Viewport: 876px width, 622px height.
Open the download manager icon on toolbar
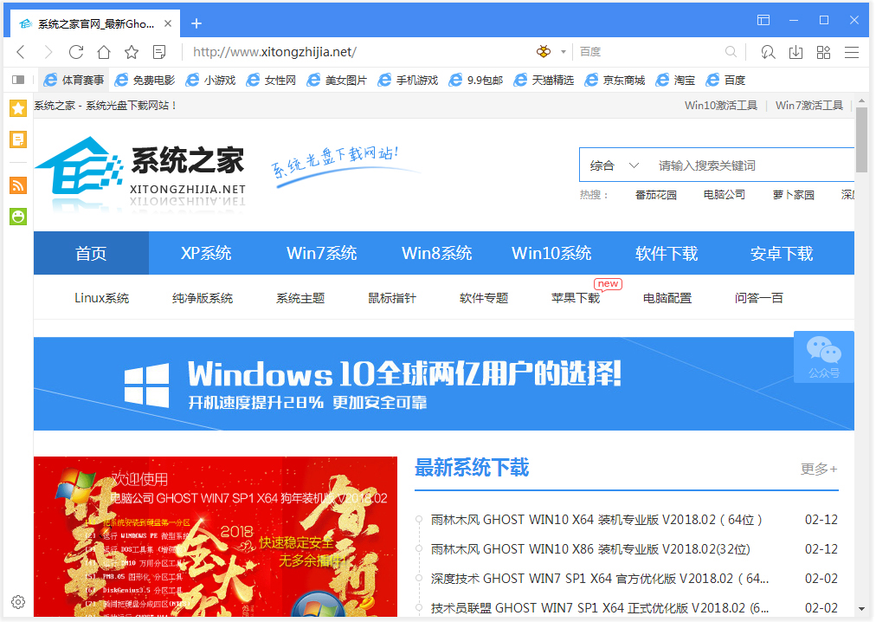(795, 52)
